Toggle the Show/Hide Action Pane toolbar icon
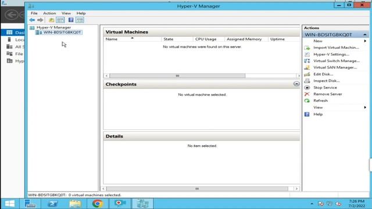This screenshot has height=209, width=372. point(80,20)
